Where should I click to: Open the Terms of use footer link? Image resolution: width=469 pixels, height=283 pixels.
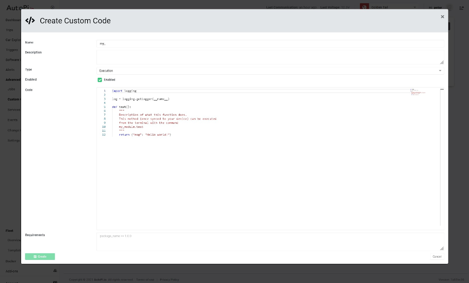145,279
